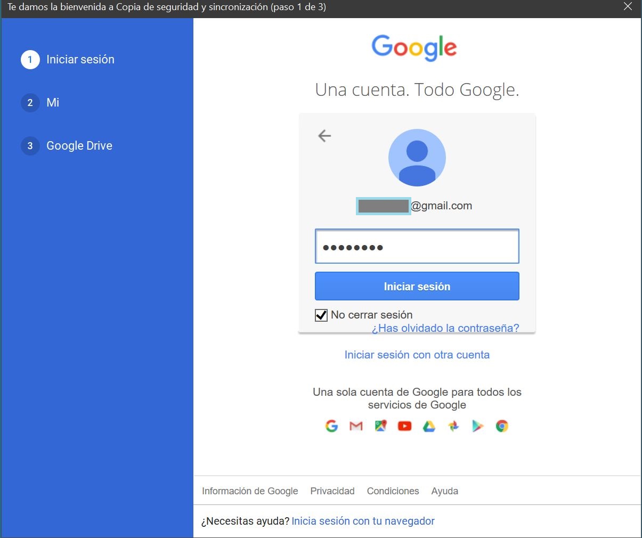Image resolution: width=642 pixels, height=538 pixels.
Task: Select the 'Mi' step label in sidebar
Action: click(53, 103)
